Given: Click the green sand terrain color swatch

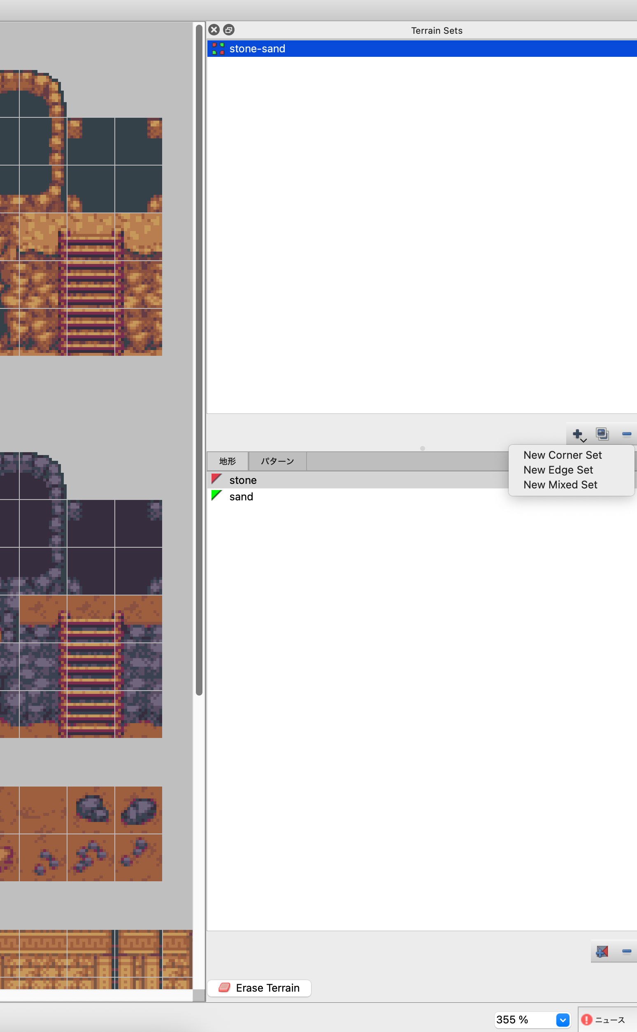Looking at the screenshot, I should [x=216, y=496].
